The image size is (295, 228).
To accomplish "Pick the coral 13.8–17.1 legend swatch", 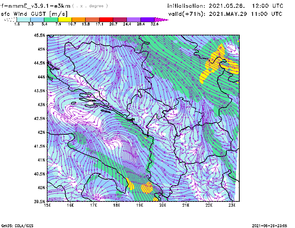I will coord(93,20).
